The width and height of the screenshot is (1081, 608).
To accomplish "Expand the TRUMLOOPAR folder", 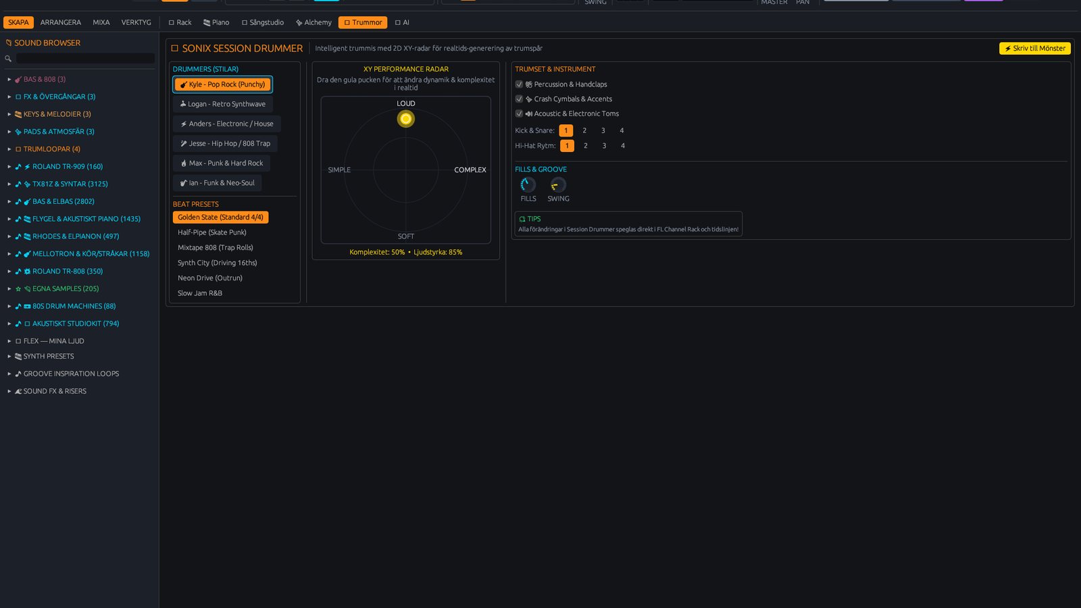I will pos(9,149).
